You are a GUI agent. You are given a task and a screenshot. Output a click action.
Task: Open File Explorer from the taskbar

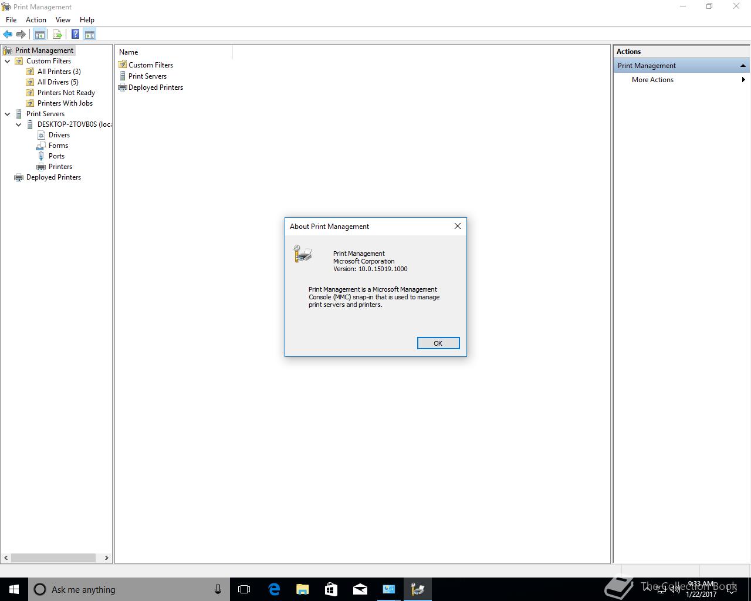(x=302, y=589)
